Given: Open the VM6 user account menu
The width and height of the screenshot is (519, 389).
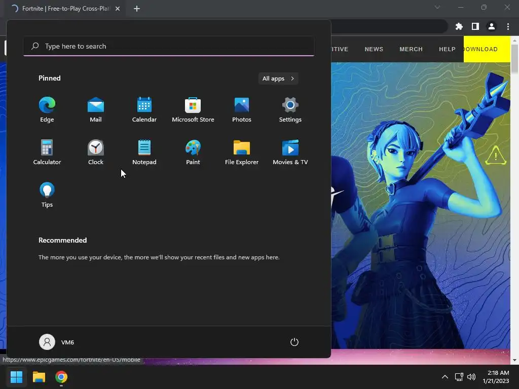Looking at the screenshot, I should pos(57,342).
